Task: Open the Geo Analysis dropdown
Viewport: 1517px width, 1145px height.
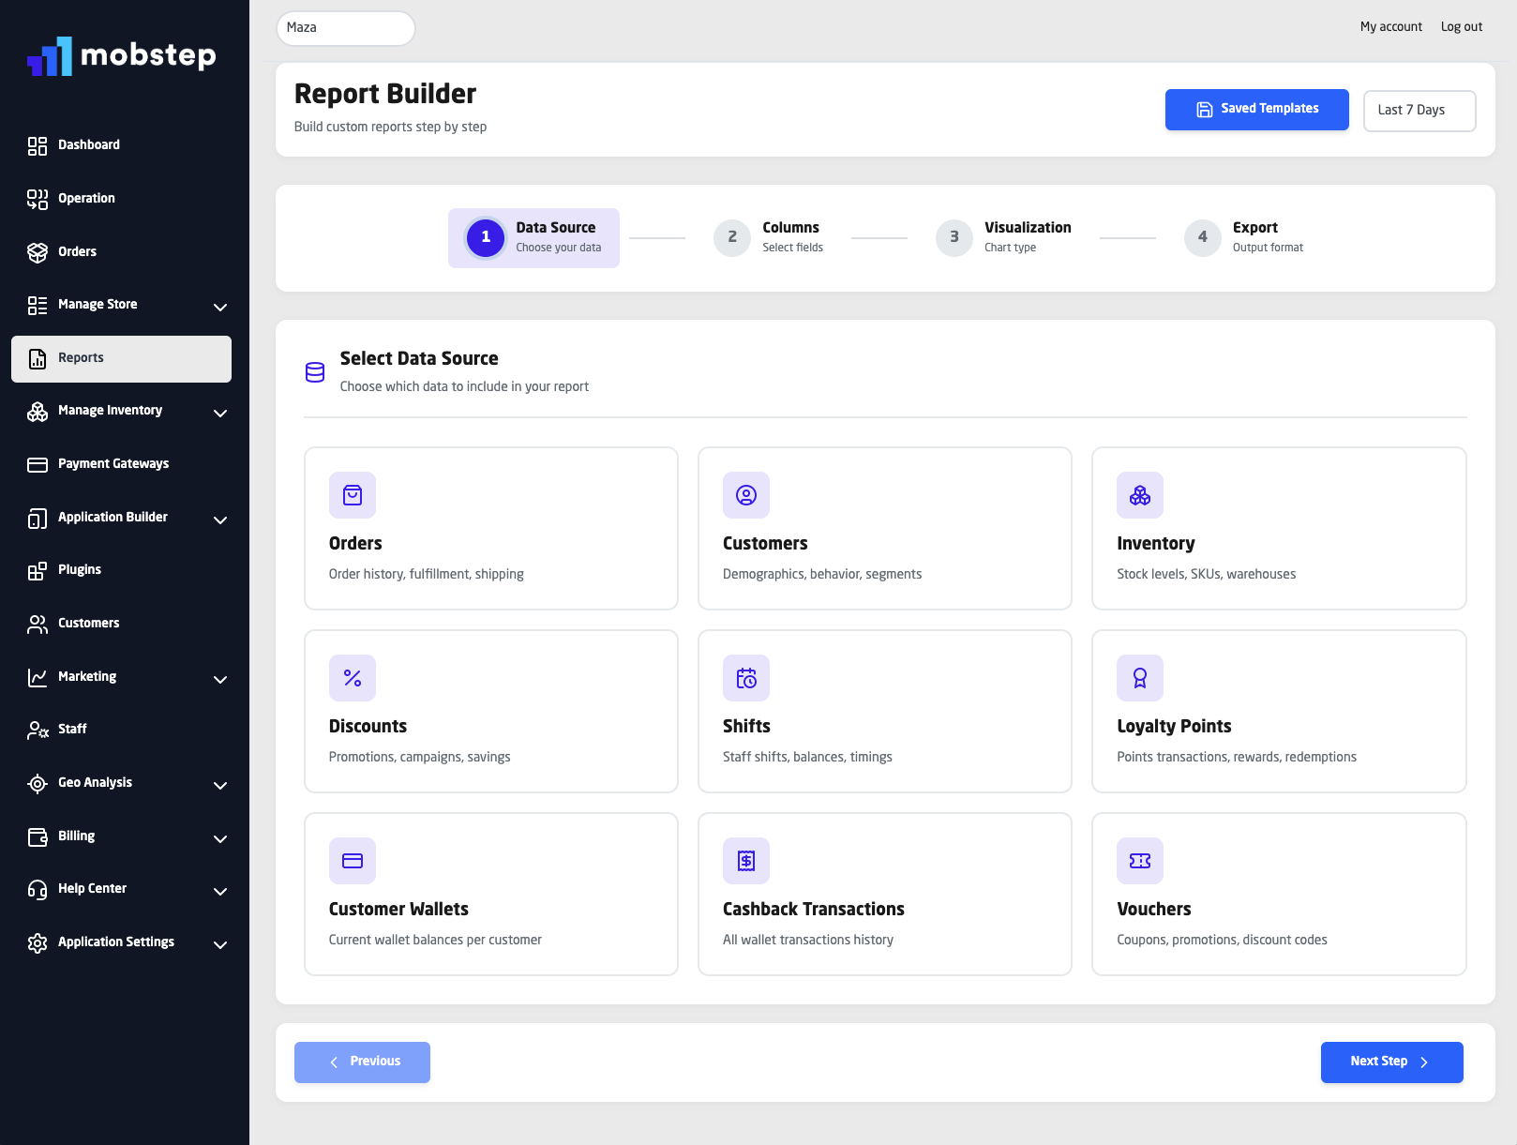Action: (x=219, y=785)
